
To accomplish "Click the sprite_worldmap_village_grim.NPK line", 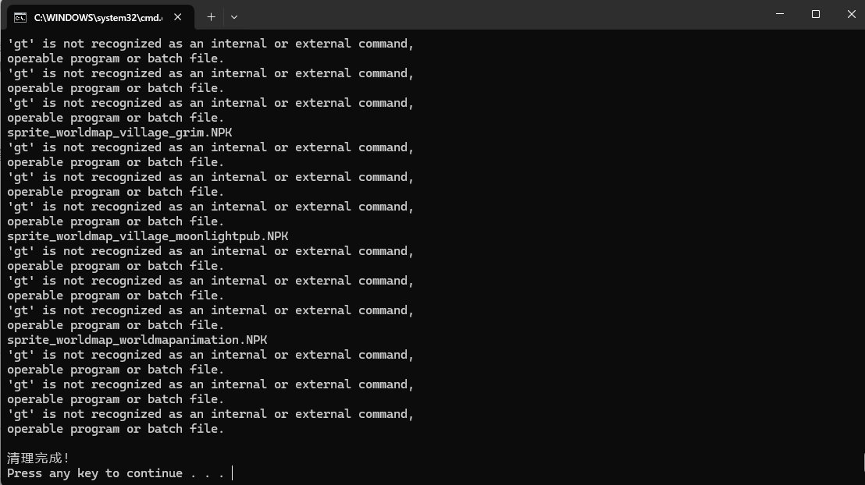I will tap(119, 133).
